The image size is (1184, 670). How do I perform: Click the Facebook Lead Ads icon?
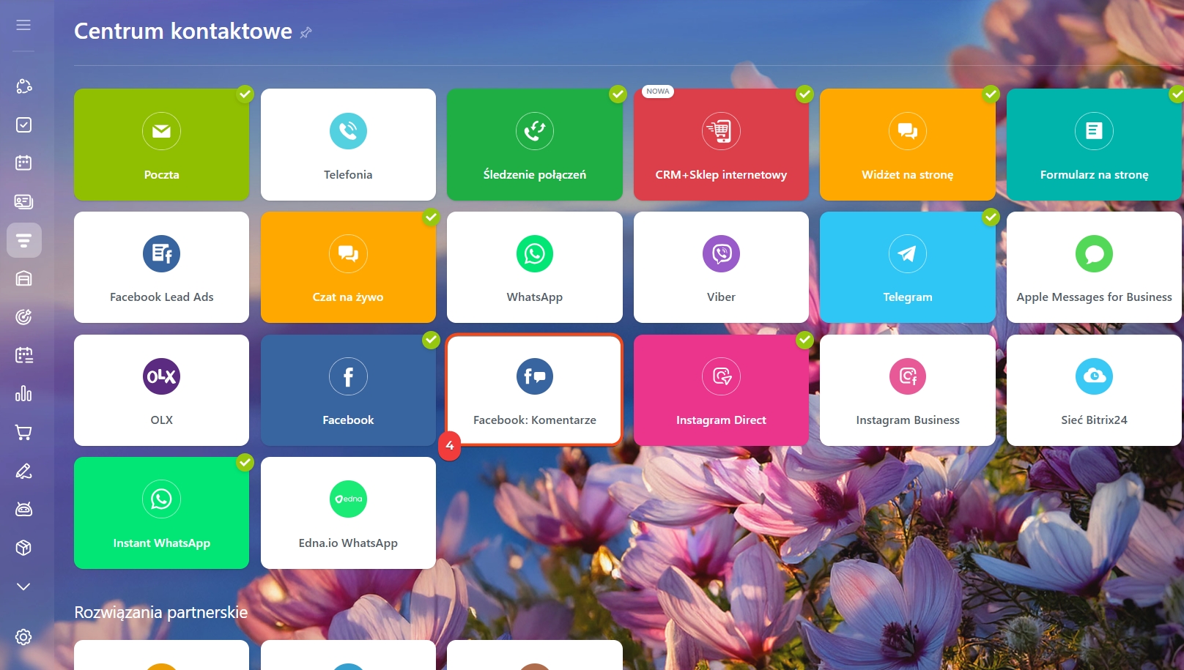click(x=161, y=253)
